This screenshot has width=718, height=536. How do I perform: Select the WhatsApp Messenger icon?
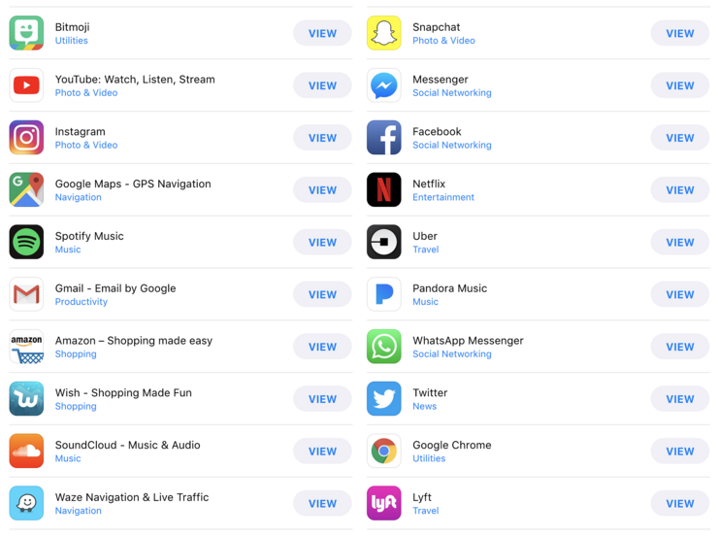(x=383, y=347)
